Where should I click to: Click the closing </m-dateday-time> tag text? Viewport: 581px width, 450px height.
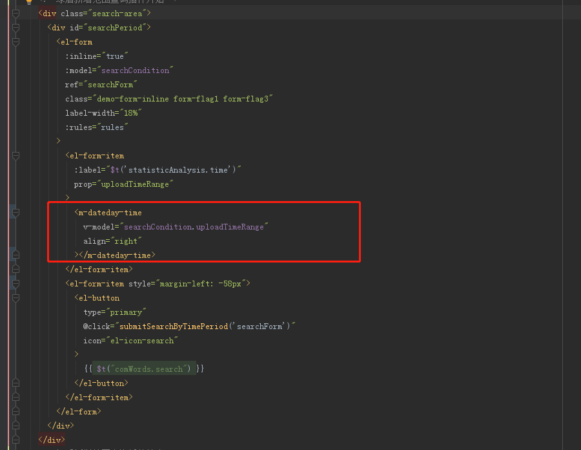click(117, 255)
